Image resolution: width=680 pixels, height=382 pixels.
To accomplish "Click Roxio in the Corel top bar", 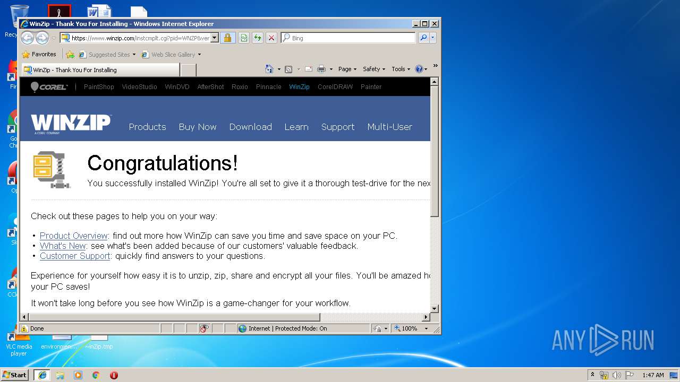I will tap(240, 87).
